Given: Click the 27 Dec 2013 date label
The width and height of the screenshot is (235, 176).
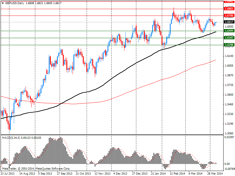Looking at the screenshot, I should (140, 174).
